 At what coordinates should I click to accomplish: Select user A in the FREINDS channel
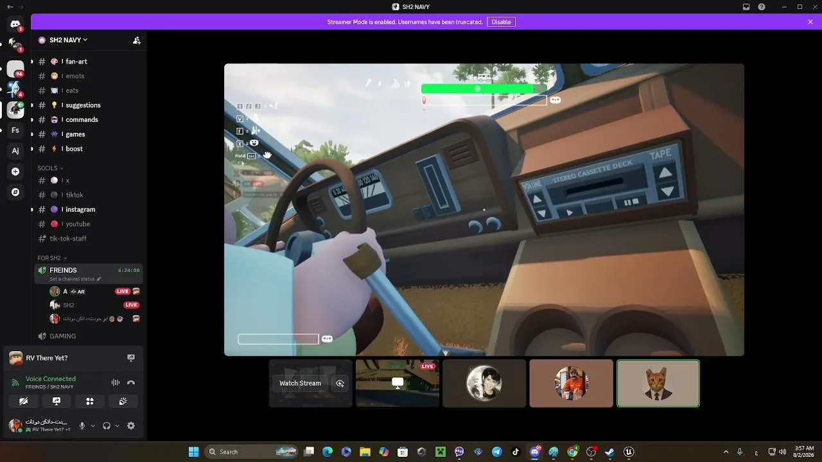94,291
